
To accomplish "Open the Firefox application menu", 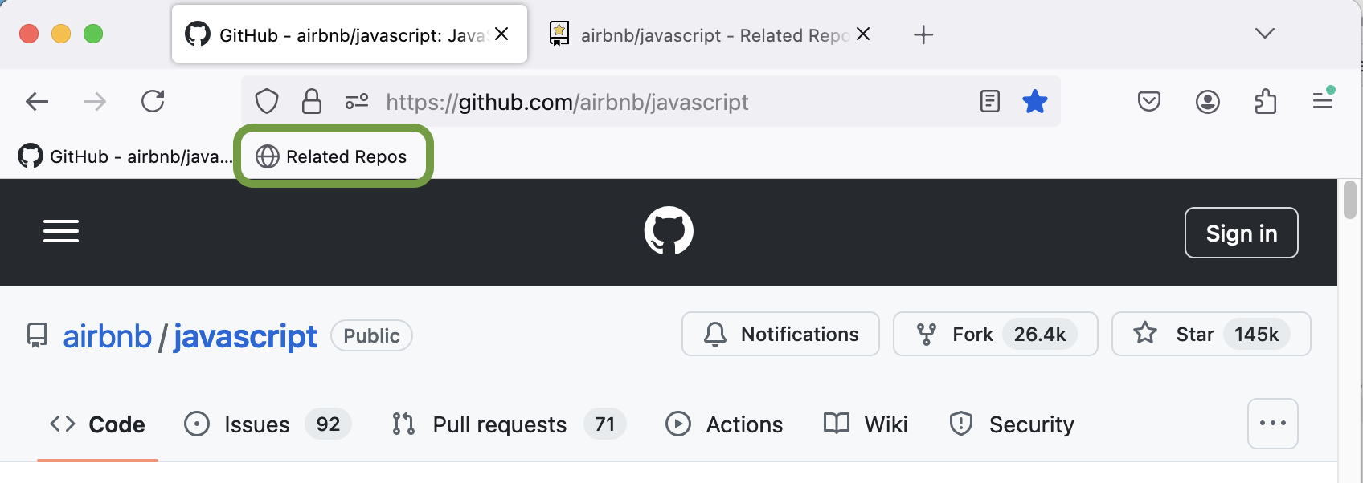I will [x=1323, y=100].
